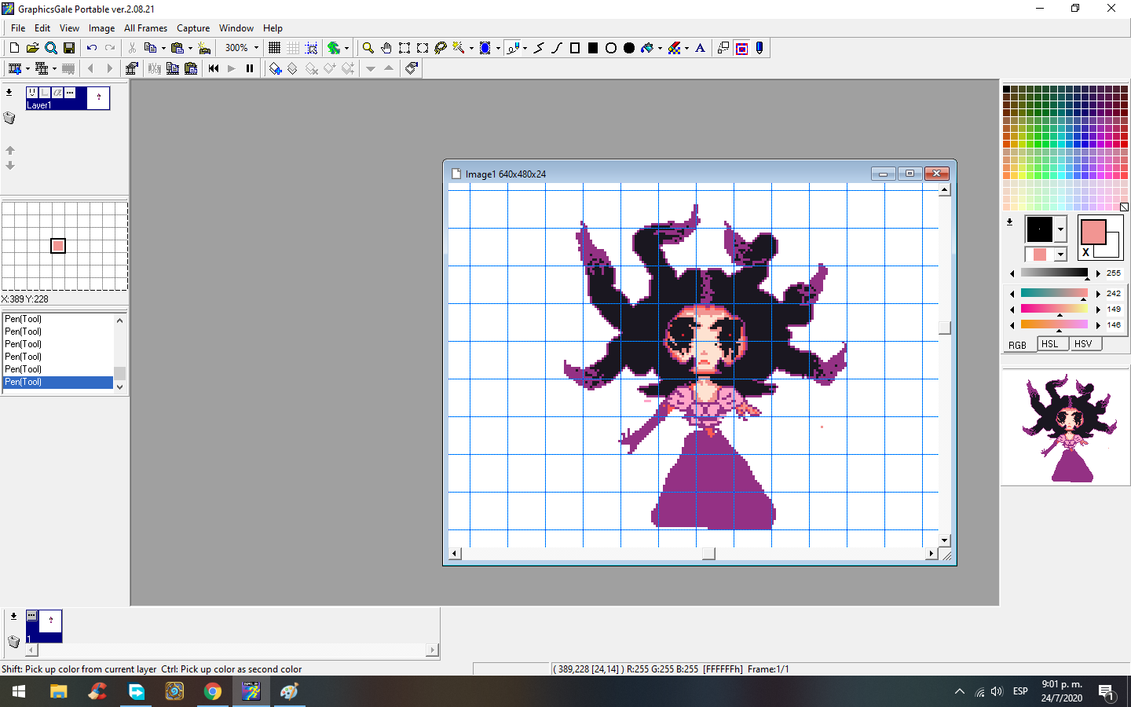The width and height of the screenshot is (1131, 707).
Task: Select the outlined Rectangle tool
Action: point(575,48)
